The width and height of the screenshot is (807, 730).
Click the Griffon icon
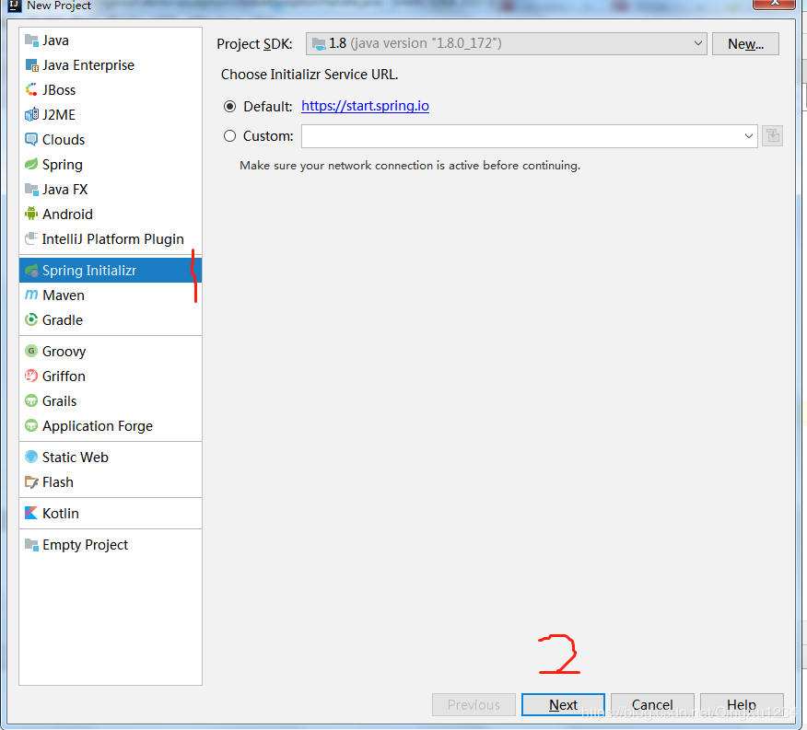(31, 377)
